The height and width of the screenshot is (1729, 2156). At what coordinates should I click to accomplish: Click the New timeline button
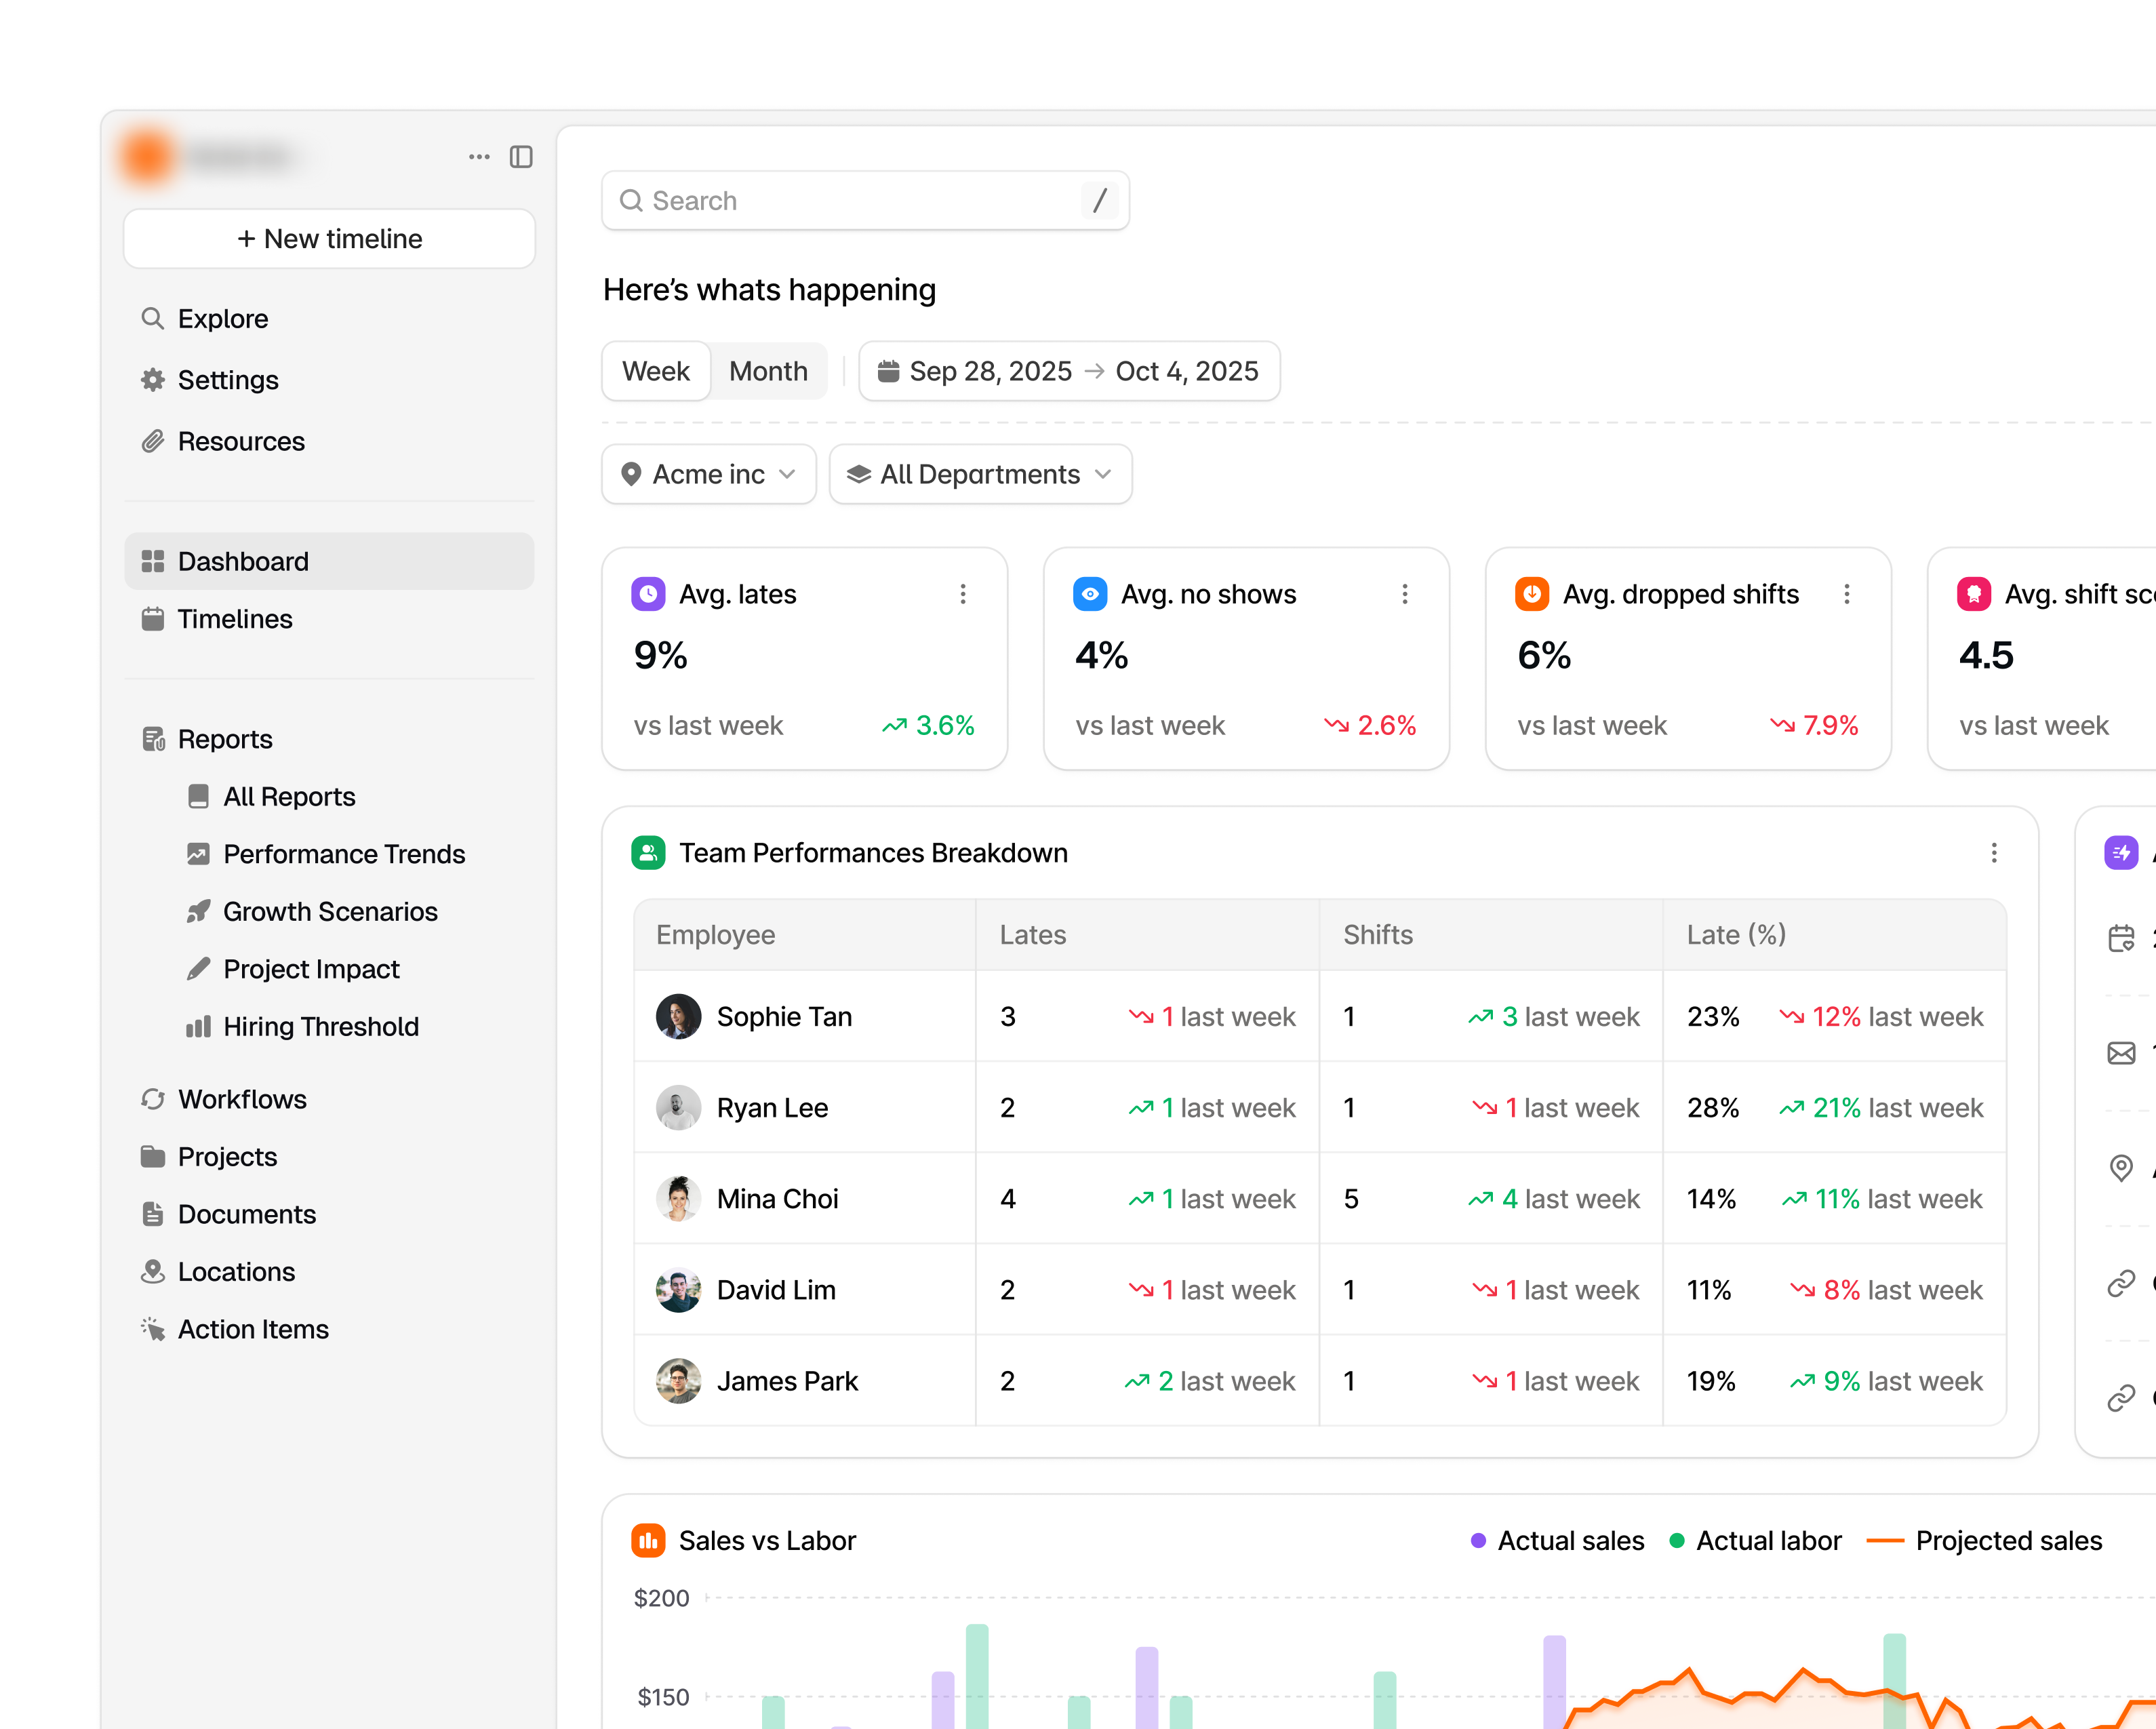coord(329,239)
